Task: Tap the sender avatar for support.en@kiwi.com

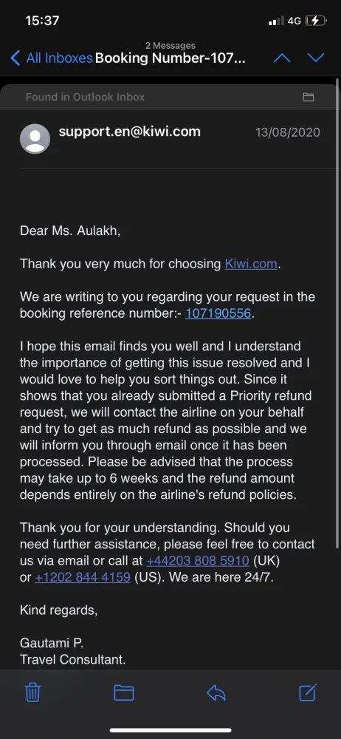Action: 35,139
